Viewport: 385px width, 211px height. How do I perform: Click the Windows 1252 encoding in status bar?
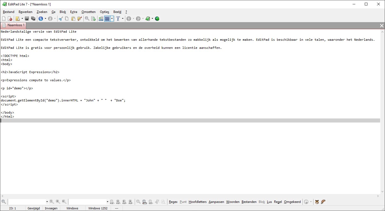pyautogui.click(x=98, y=208)
